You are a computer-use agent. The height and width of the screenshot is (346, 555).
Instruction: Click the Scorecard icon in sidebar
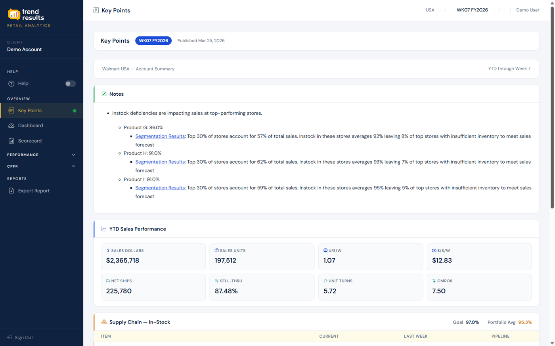pos(11,141)
